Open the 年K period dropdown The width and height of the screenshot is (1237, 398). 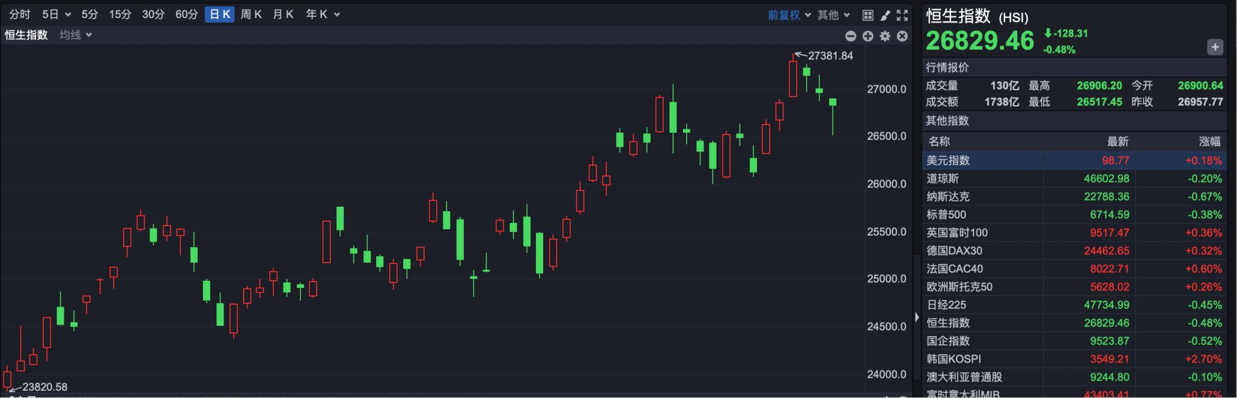click(322, 14)
